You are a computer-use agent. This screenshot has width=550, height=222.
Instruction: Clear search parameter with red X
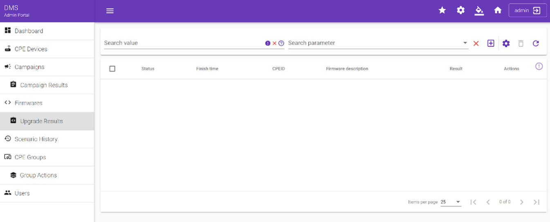point(476,44)
